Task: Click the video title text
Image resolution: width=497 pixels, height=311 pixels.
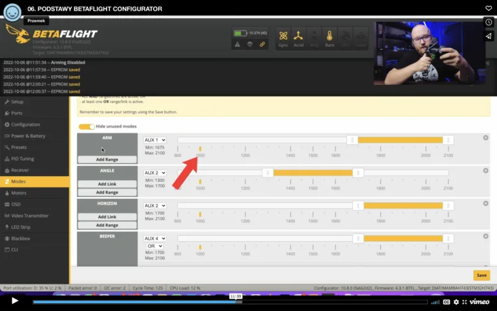Action: [x=94, y=9]
